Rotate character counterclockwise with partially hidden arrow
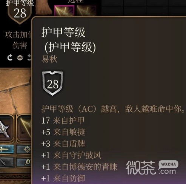186x184 pixels. (x=29, y=57)
